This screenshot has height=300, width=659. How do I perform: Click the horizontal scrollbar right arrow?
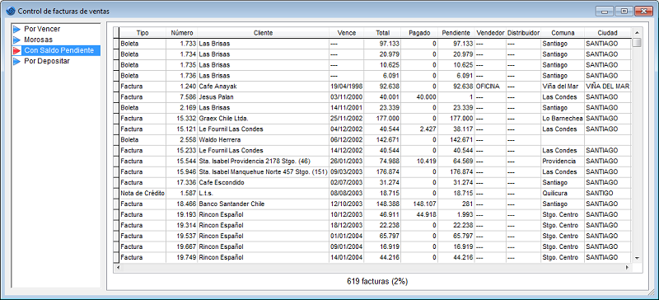(x=627, y=268)
